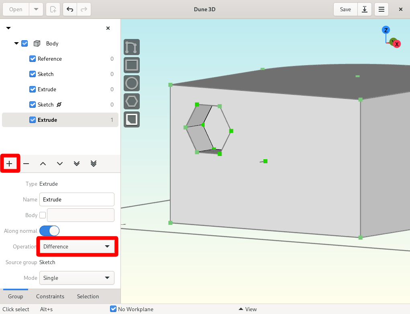
Task: Toggle the Along normal switch
Action: pos(49,231)
